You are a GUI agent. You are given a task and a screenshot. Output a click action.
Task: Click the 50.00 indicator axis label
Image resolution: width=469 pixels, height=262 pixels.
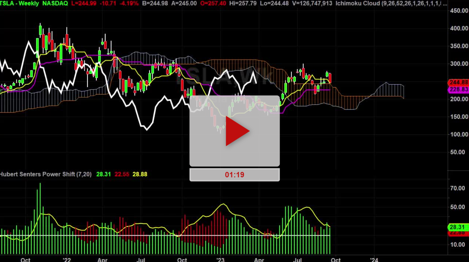tap(458, 207)
